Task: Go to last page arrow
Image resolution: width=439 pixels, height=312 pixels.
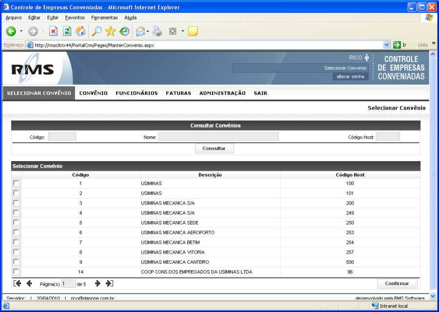Action: point(109,283)
